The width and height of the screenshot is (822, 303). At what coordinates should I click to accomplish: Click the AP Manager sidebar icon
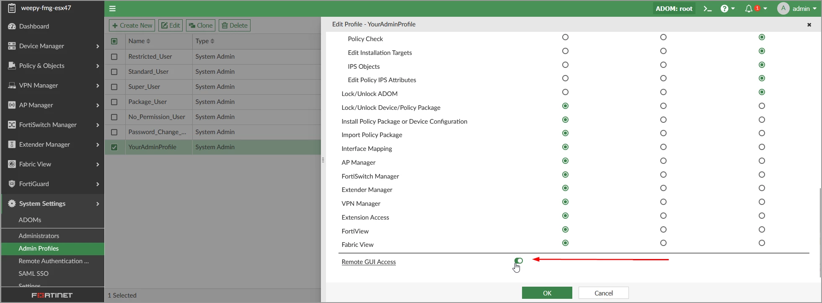(x=12, y=105)
